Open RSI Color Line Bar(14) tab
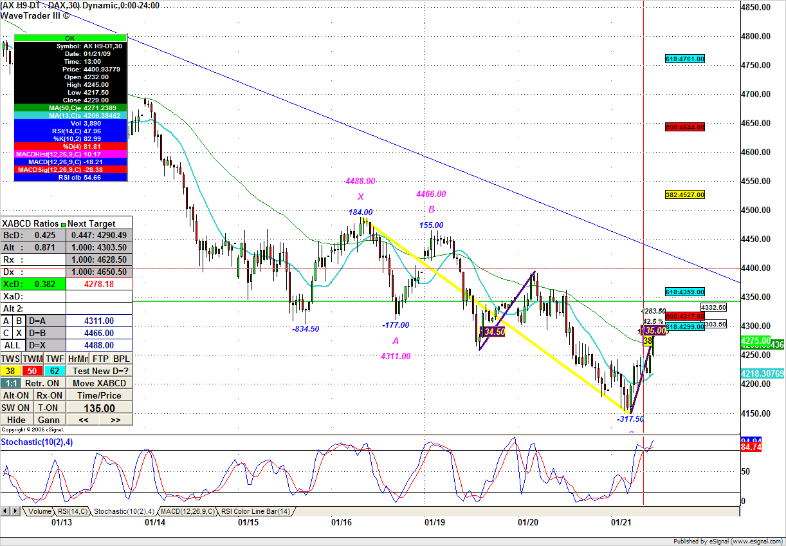The image size is (786, 546). click(255, 511)
